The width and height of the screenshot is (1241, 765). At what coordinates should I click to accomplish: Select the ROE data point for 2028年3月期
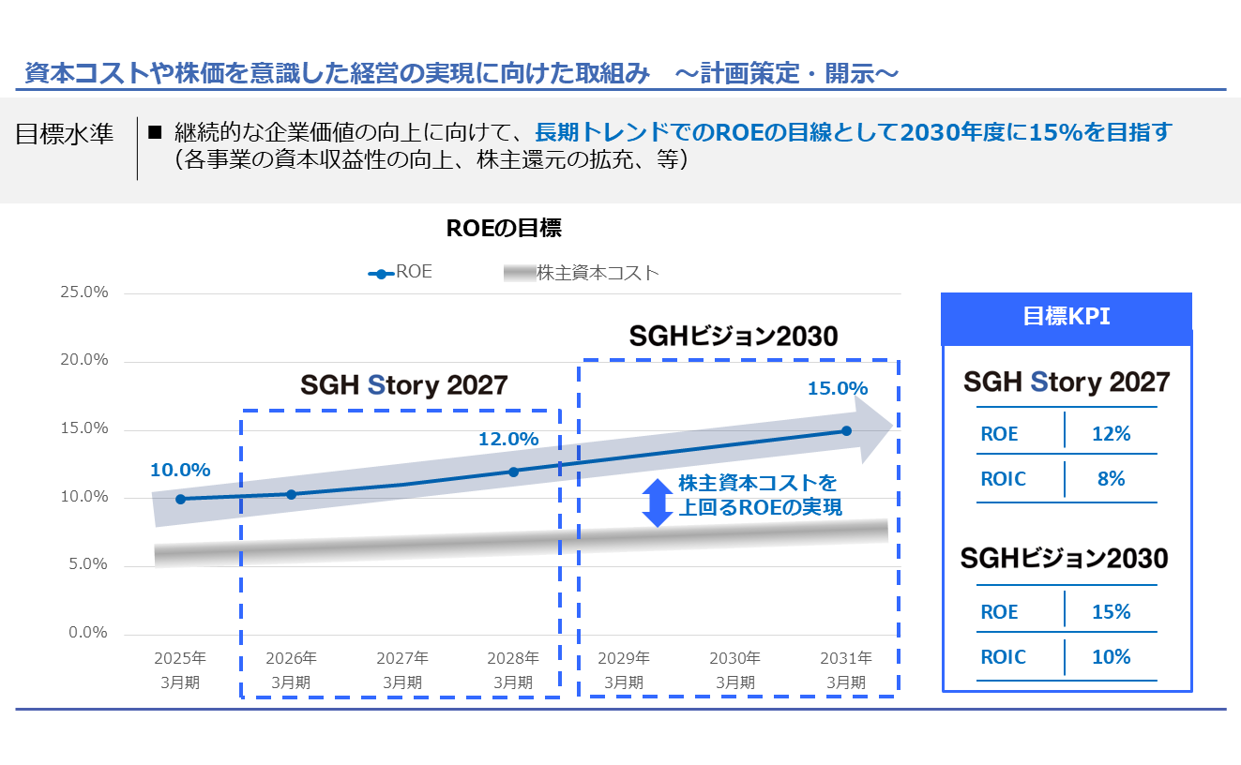click(x=513, y=472)
